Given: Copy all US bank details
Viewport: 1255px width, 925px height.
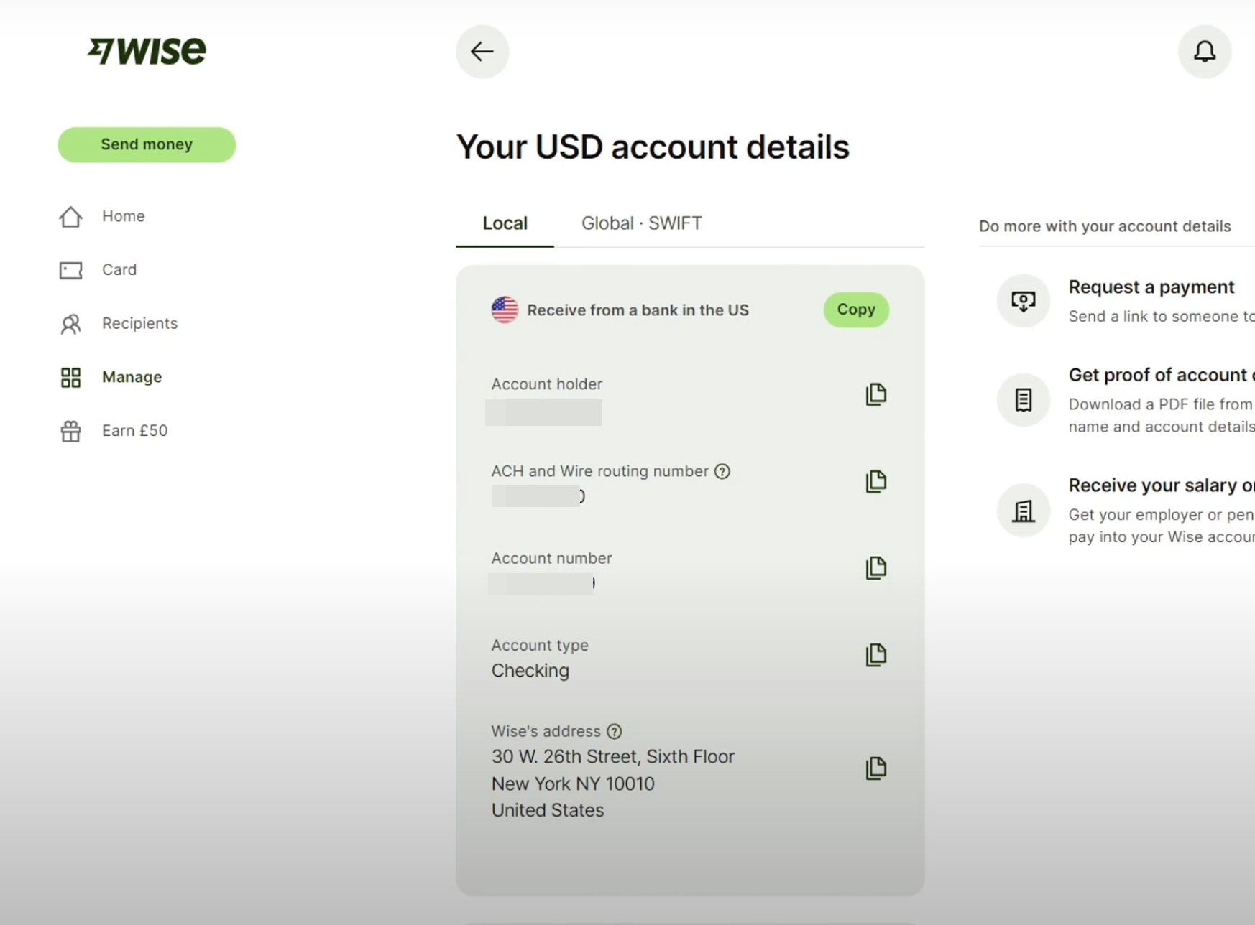Looking at the screenshot, I should 855,310.
